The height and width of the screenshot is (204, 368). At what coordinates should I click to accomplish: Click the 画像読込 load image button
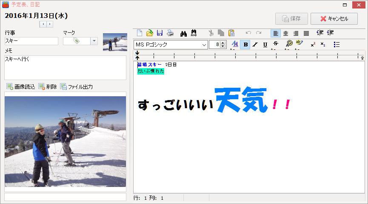click(21, 87)
